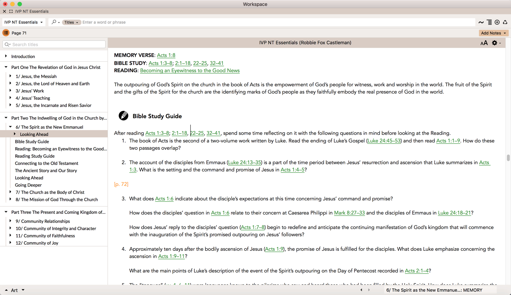The image size is (511, 295).
Task: Expand 2/ Jesus, the Lord of Heaven
Action: tap(11, 83)
